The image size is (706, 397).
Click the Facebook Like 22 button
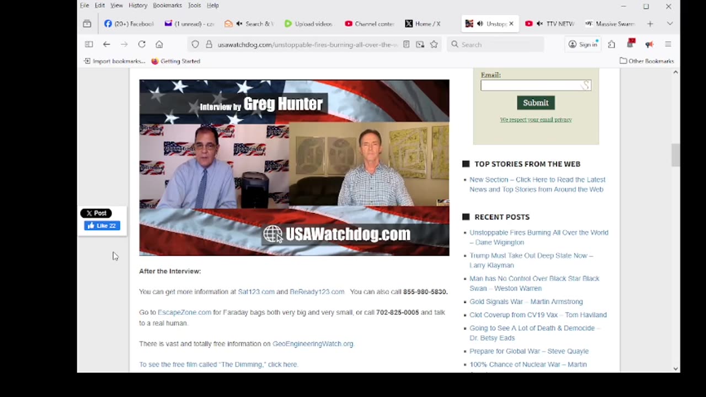[x=102, y=226]
